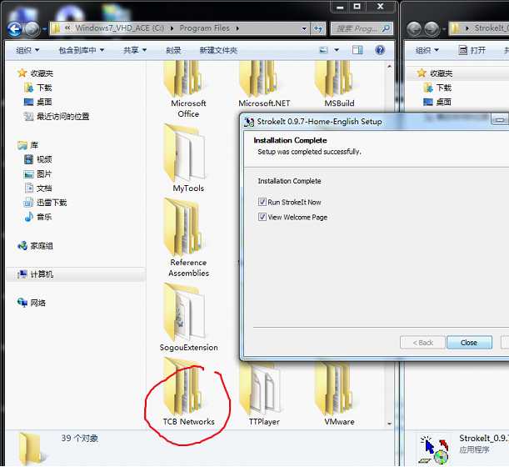
Task: Select the SogouExtension folder
Action: tap(188, 318)
